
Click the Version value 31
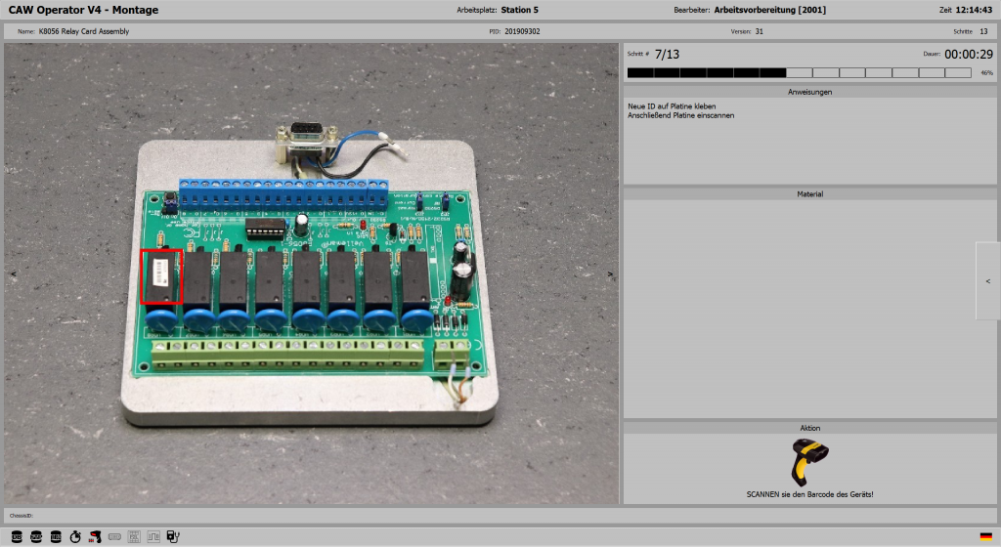(x=759, y=31)
